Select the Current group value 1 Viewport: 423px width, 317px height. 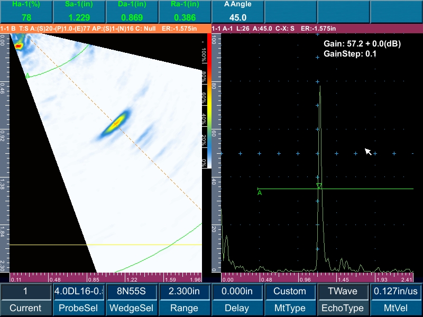coord(25,291)
